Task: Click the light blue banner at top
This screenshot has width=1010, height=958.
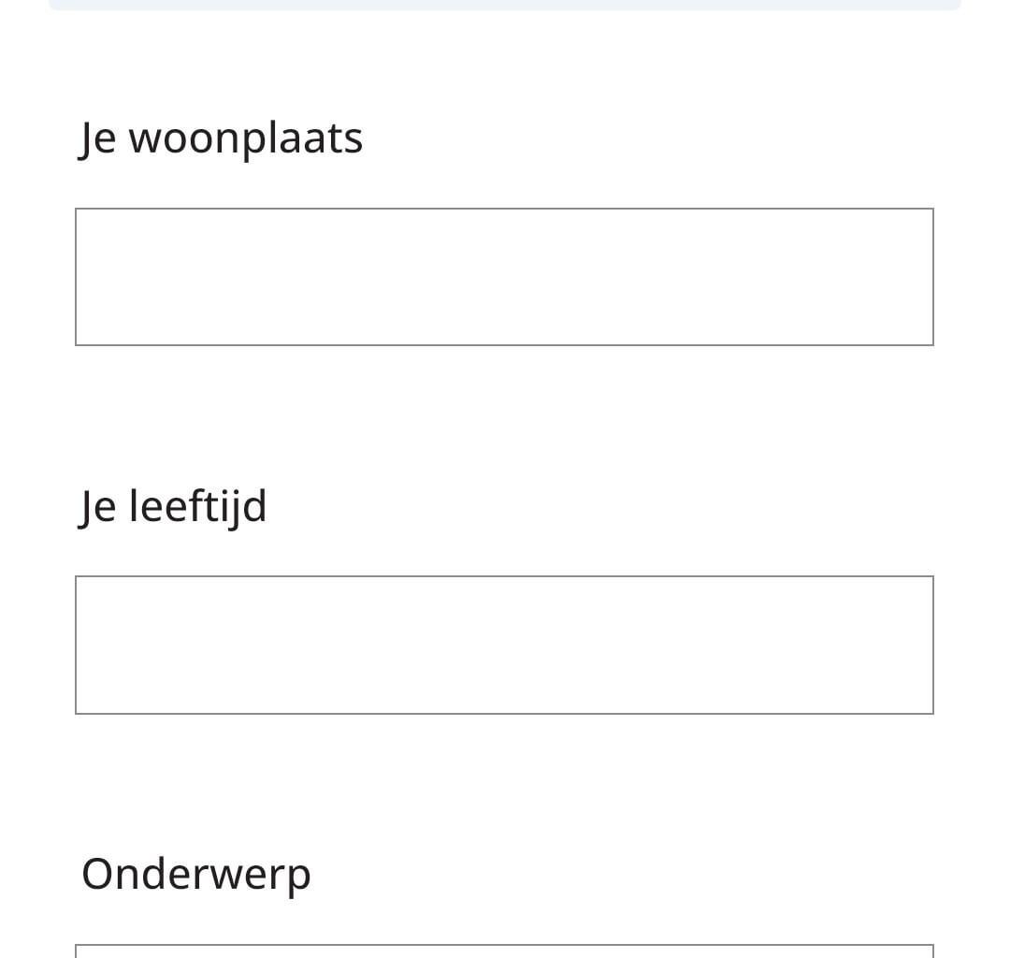Action: tap(504, 5)
